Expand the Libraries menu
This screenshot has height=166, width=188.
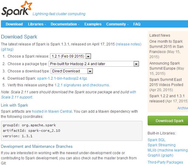pos(37,24)
